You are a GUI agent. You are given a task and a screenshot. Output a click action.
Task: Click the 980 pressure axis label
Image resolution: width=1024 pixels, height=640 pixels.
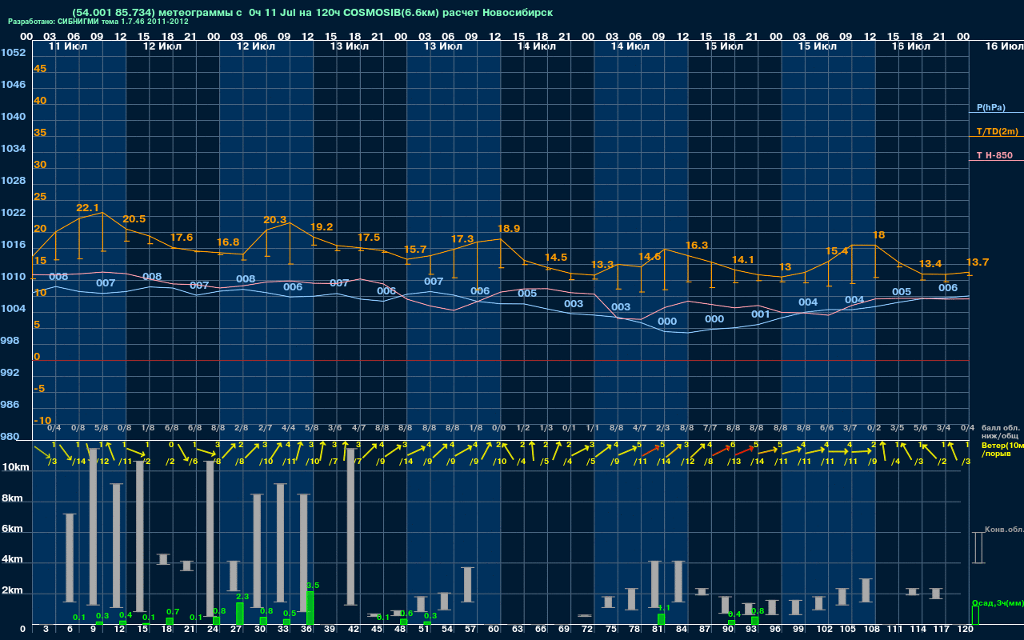pos(10,437)
